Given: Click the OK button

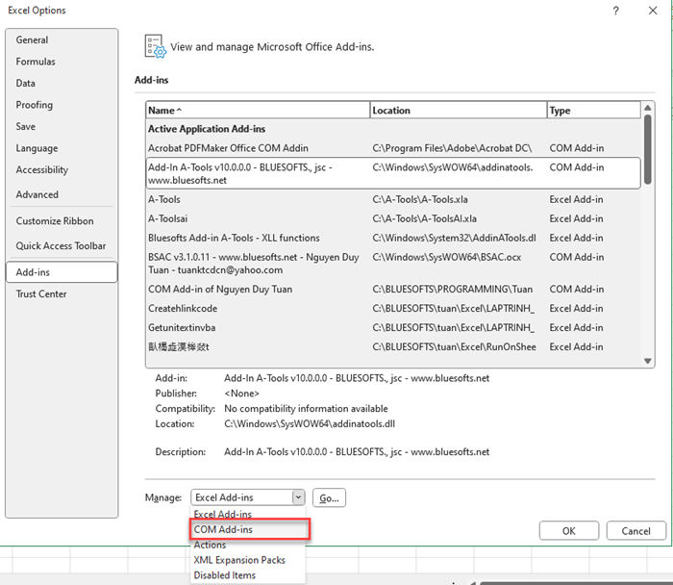Looking at the screenshot, I should tap(568, 531).
